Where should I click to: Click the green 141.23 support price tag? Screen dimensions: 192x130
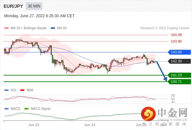(x=179, y=75)
